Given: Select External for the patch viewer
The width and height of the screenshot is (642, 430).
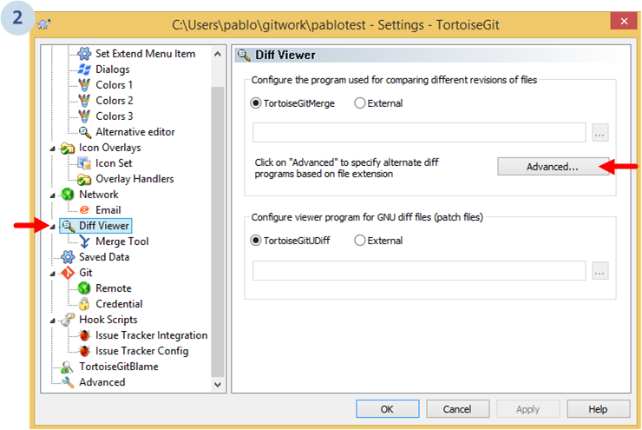Looking at the screenshot, I should [x=359, y=241].
